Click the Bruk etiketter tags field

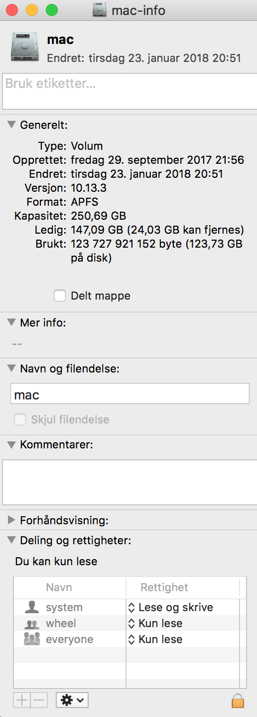pyautogui.click(x=128, y=91)
